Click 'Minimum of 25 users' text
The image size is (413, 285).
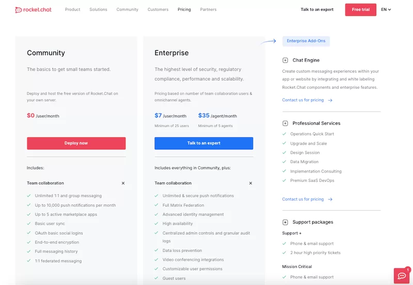coord(172,126)
